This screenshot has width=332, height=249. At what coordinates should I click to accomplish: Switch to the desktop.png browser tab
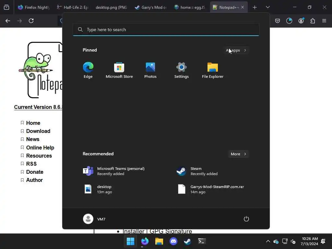click(111, 7)
